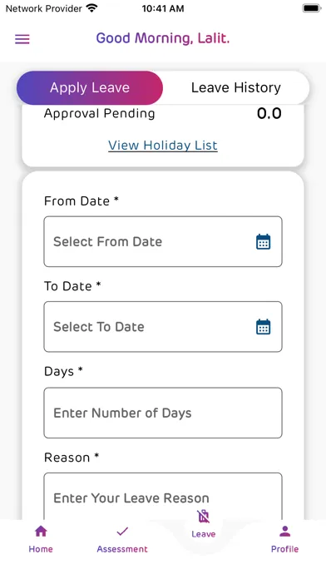Focus the Select From Date field
The height and width of the screenshot is (579, 326).
pos(163,241)
